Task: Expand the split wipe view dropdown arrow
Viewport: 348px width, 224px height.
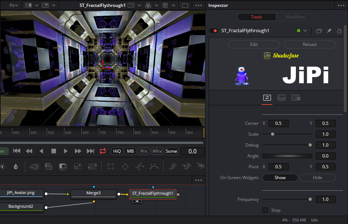Action: tap(37, 5)
